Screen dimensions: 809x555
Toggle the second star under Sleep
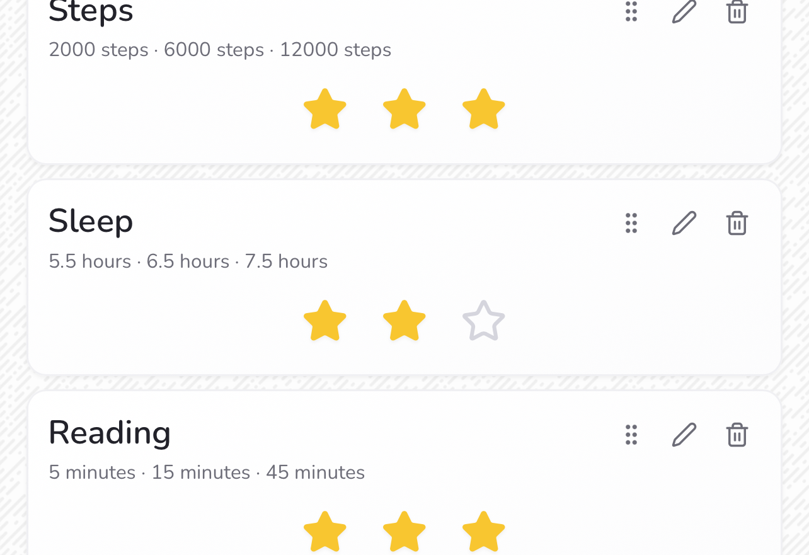(x=404, y=321)
